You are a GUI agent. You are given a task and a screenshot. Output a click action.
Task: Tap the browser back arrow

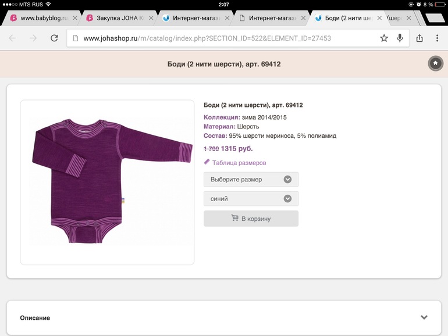click(x=12, y=38)
